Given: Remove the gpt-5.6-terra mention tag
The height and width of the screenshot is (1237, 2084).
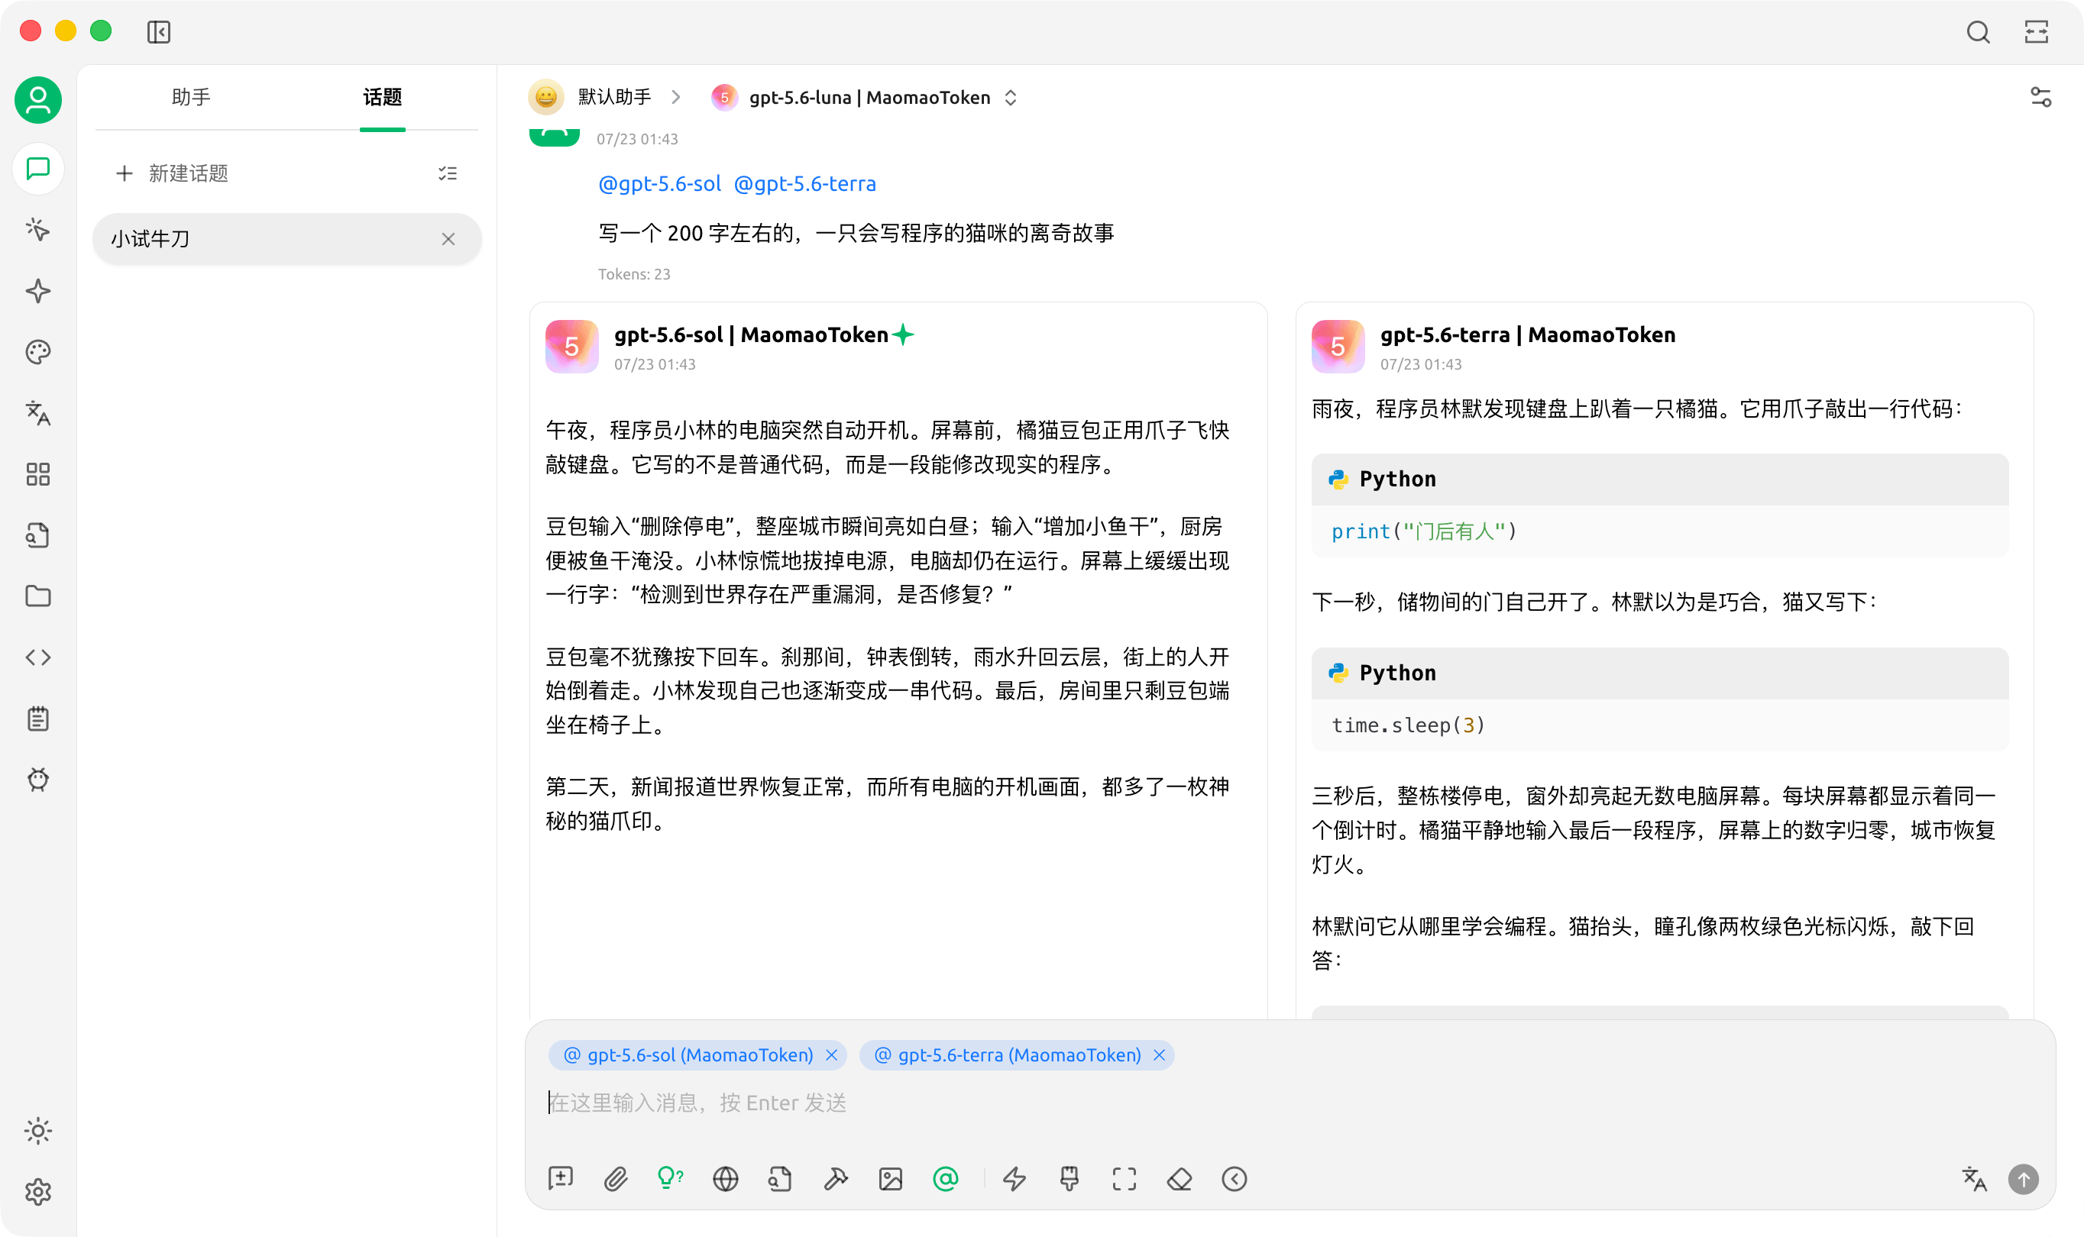Looking at the screenshot, I should [1159, 1055].
